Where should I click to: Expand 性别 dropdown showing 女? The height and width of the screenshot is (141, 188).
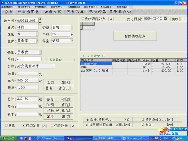37,34
